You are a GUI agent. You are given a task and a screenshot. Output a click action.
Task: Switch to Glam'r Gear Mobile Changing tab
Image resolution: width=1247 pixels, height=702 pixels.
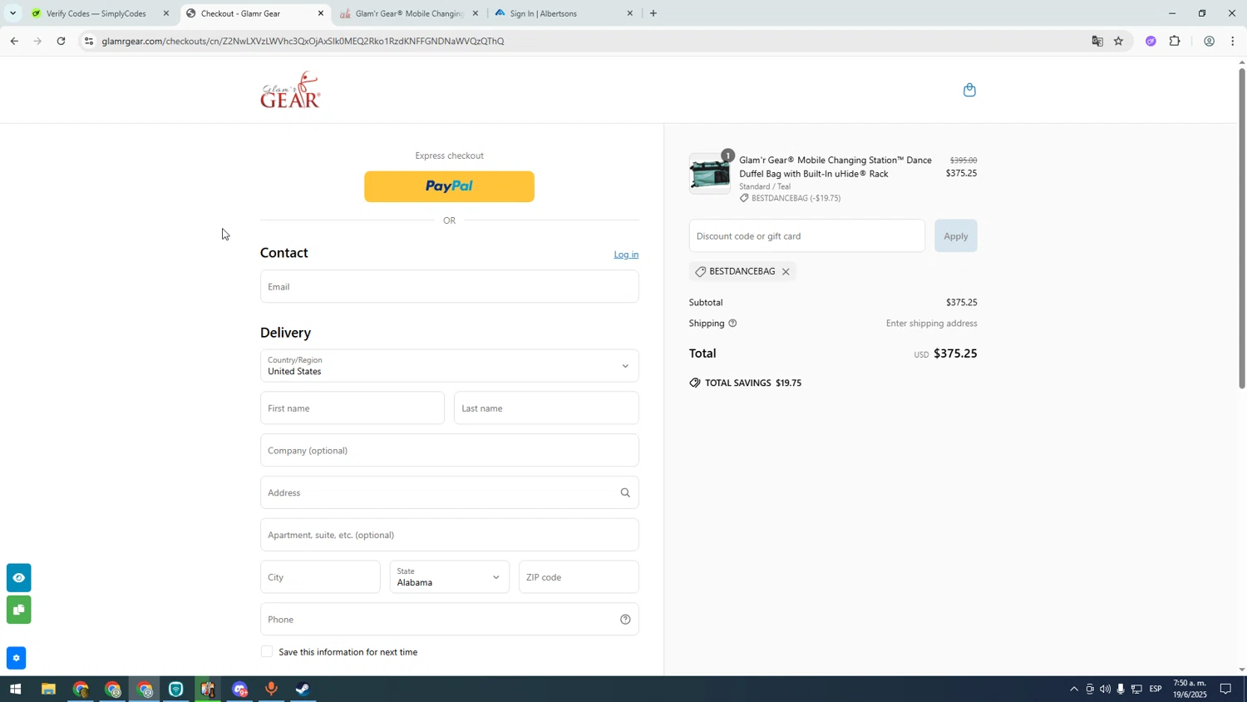tap(409, 13)
